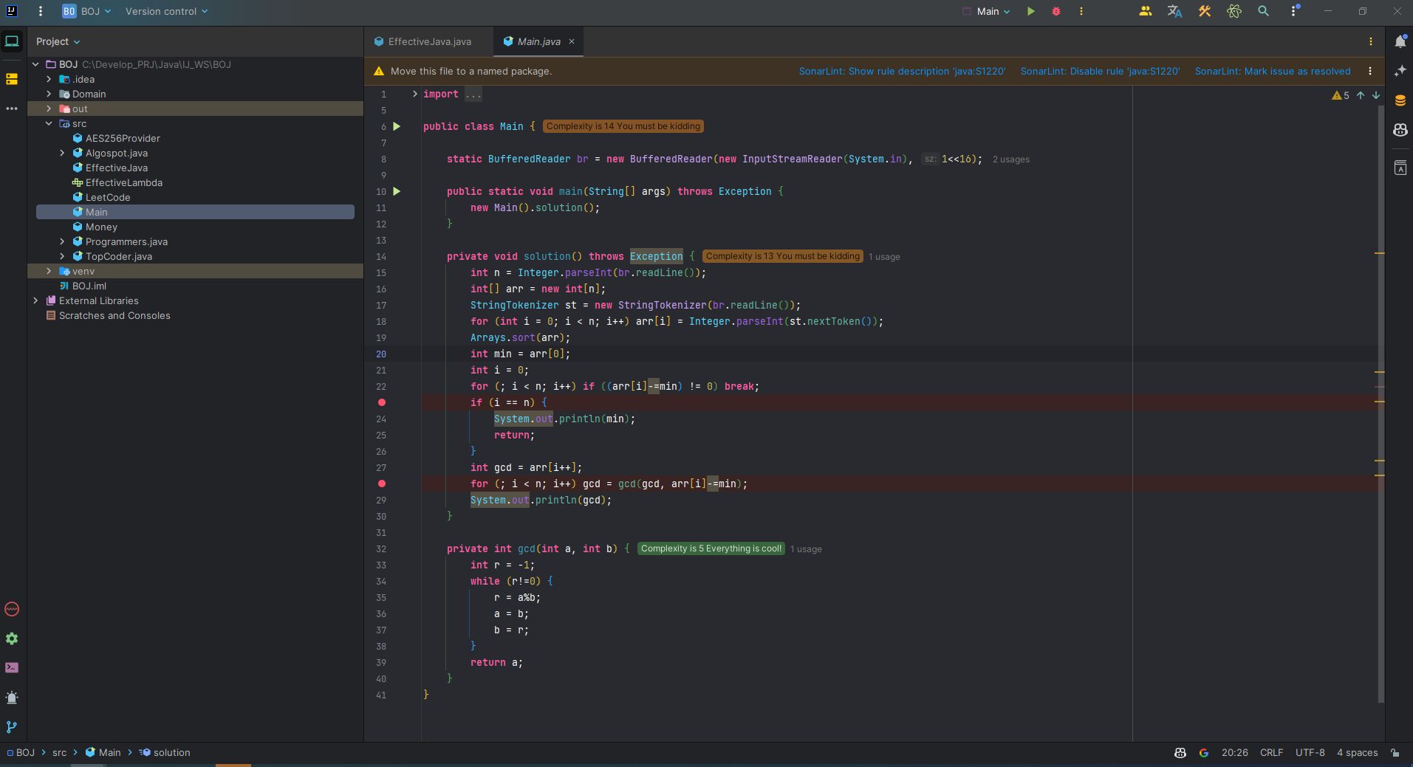Open build tools wrench icon
Image resolution: width=1413 pixels, height=767 pixels.
pyautogui.click(x=1205, y=11)
